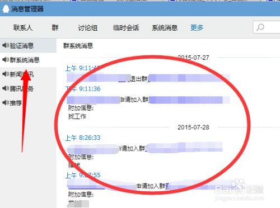Click the 下午 9:11:36 timestamp

pyautogui.click(x=83, y=89)
